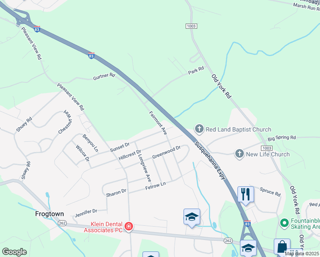Click the Big Spring Rd label
Screen dimensions: 320x257
pyautogui.click(x=281, y=138)
